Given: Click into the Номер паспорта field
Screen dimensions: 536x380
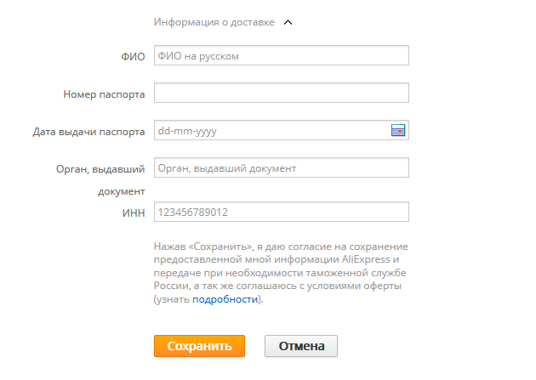Looking at the screenshot, I should coord(282,93).
